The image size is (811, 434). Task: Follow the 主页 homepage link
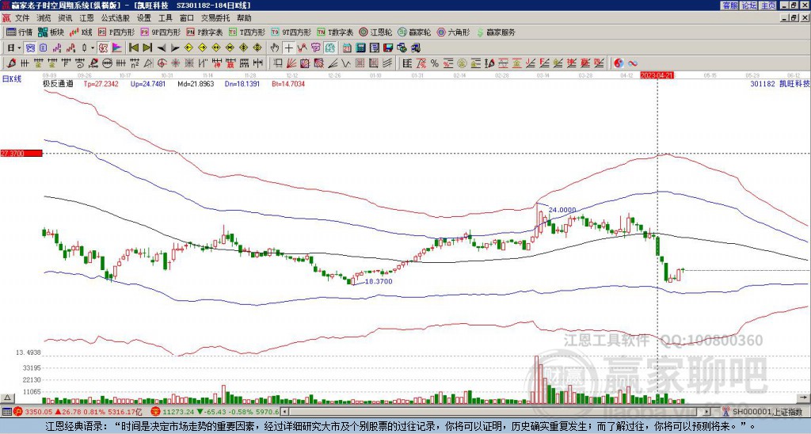(767, 6)
